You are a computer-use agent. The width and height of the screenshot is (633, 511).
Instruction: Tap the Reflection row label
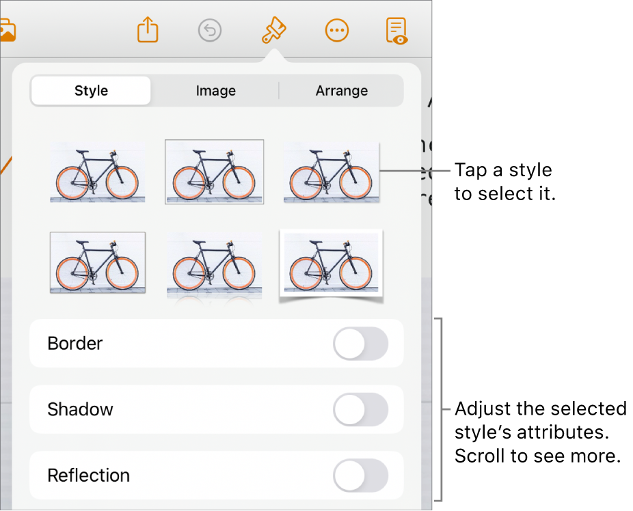[88, 475]
